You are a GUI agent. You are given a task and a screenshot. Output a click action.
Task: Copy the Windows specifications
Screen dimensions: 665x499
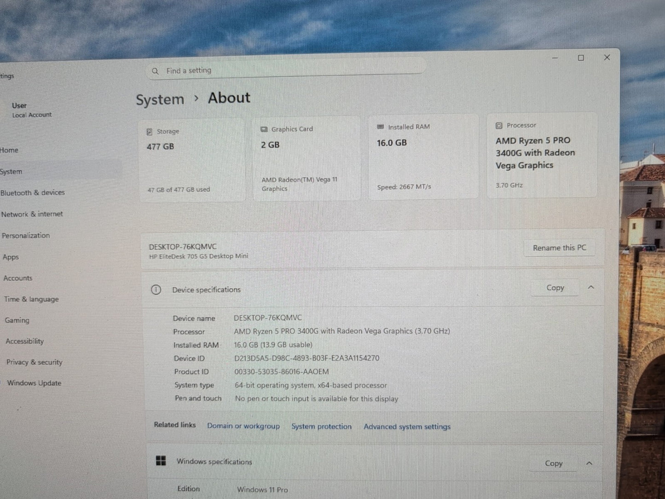[x=554, y=464]
